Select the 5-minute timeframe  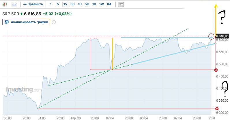[x=58, y=4]
